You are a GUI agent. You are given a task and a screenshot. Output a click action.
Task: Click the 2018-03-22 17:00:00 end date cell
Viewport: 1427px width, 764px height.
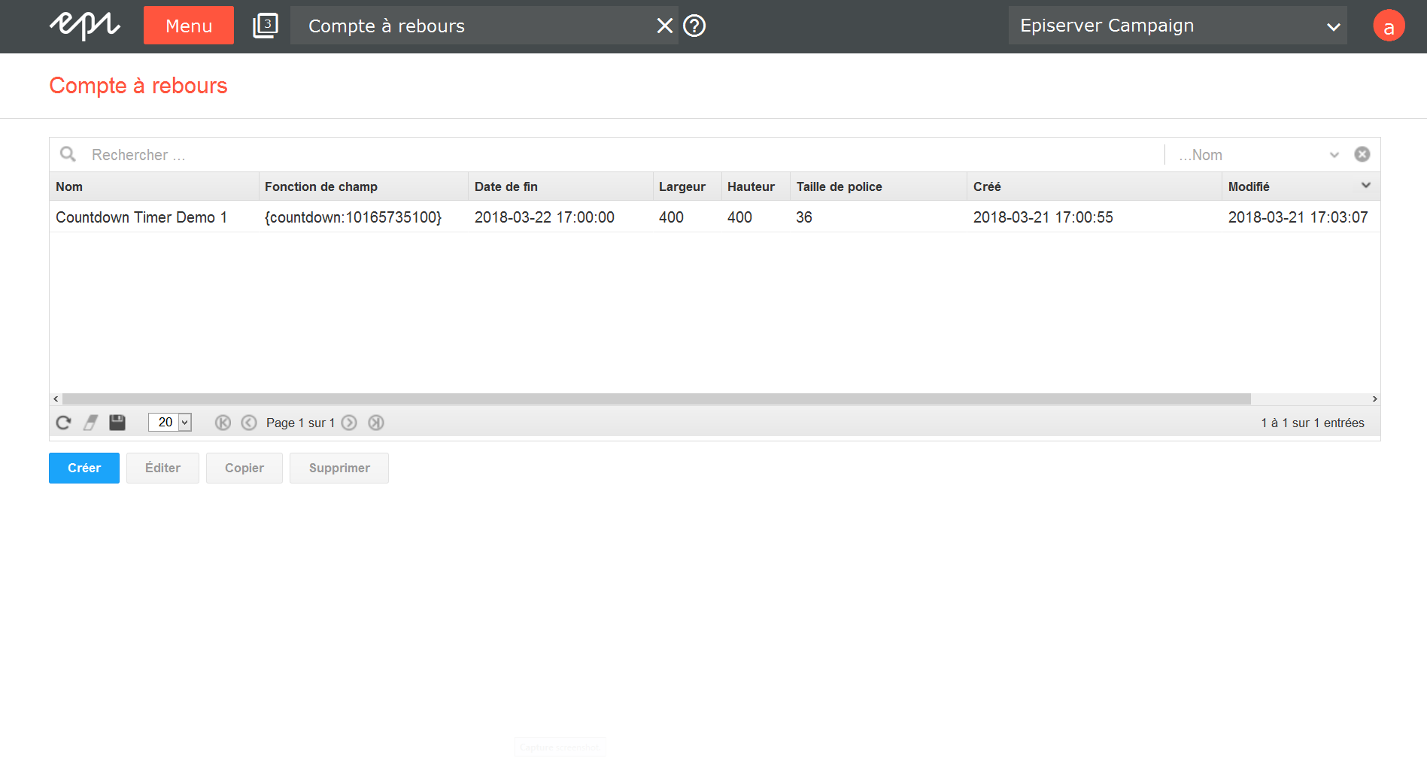[544, 217]
